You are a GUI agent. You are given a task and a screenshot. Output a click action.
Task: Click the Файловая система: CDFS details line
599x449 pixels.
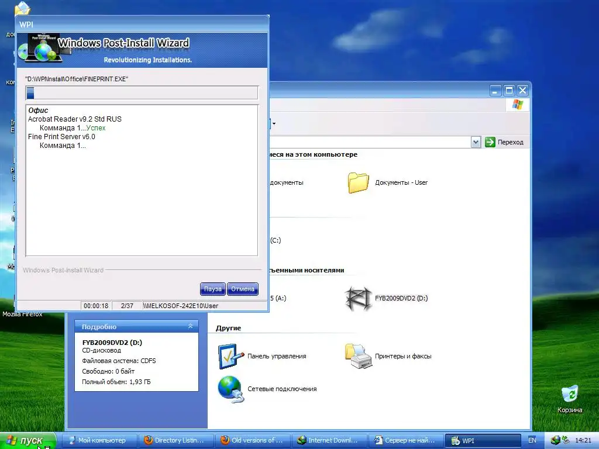point(119,361)
